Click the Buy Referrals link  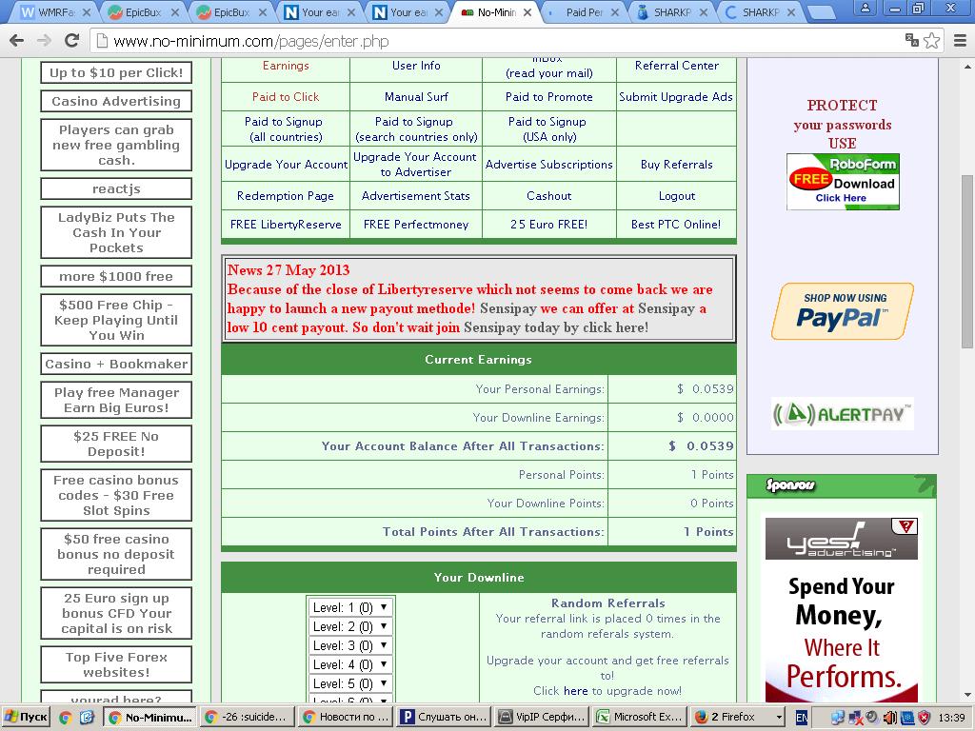[677, 164]
